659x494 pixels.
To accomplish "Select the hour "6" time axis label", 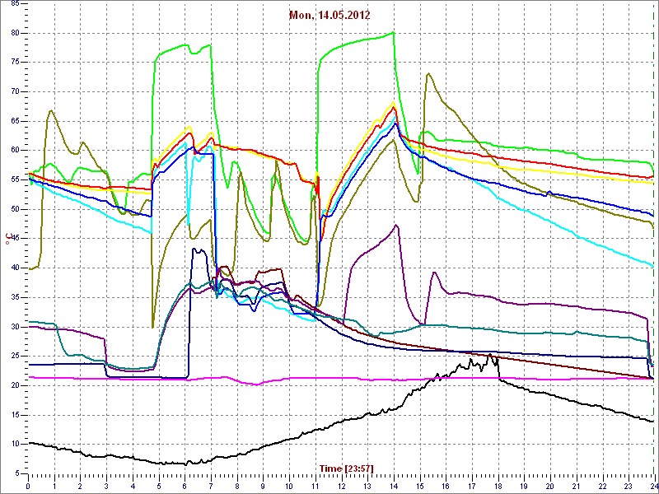I will point(185,485).
